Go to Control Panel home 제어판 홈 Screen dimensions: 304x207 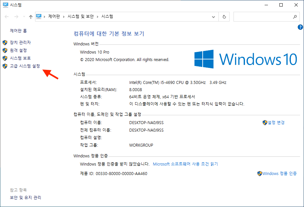click(x=18, y=31)
